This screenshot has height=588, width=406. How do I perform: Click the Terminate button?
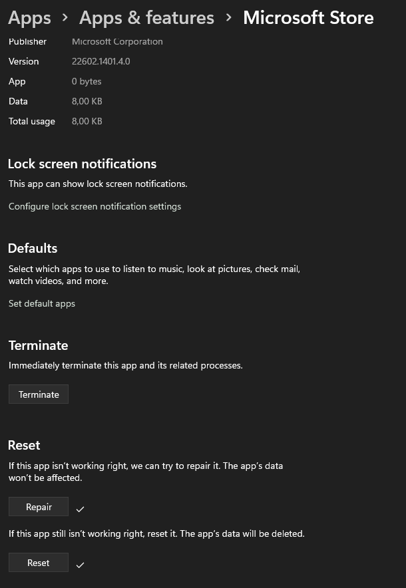(x=39, y=394)
